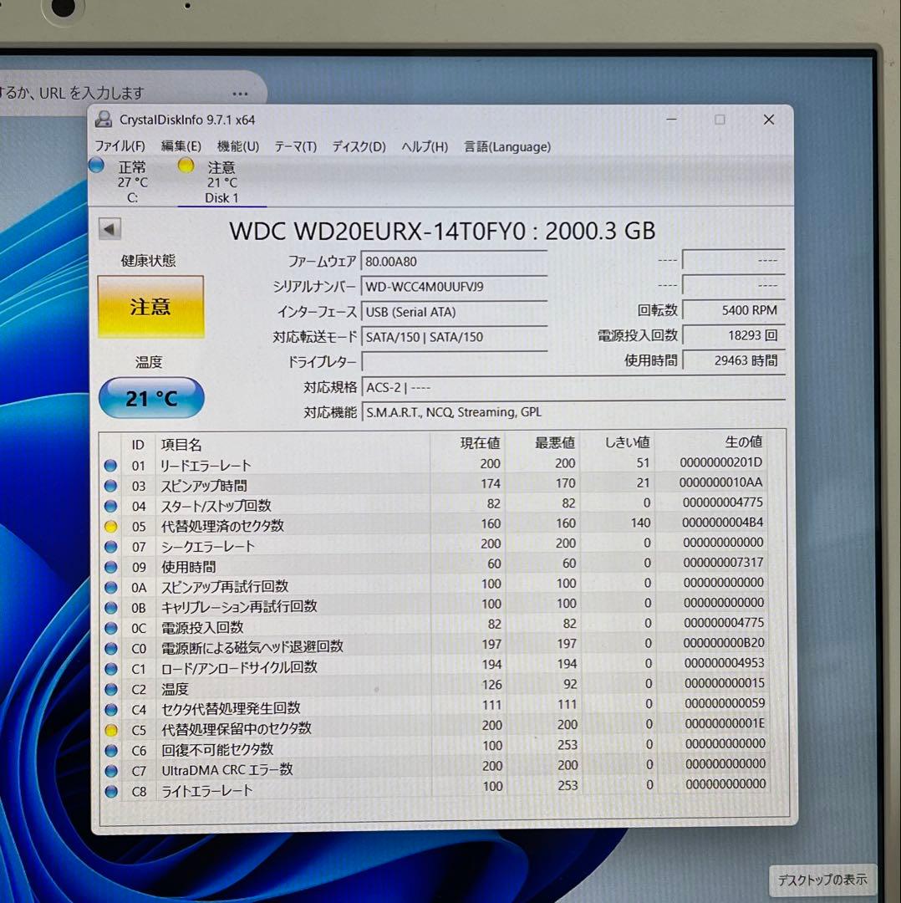Click raw value 00000000201D
Screen dimensions: 901x903
tap(720, 462)
